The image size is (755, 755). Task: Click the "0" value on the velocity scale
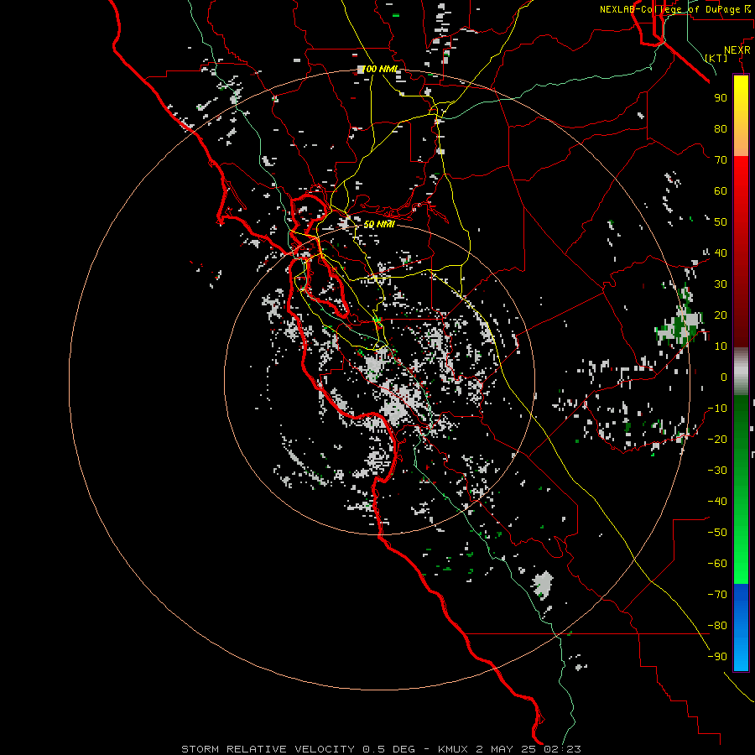[x=724, y=377]
